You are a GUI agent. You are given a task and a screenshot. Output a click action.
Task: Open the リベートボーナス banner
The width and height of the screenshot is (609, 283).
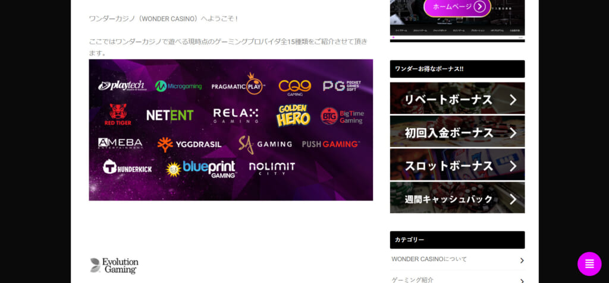click(x=457, y=98)
